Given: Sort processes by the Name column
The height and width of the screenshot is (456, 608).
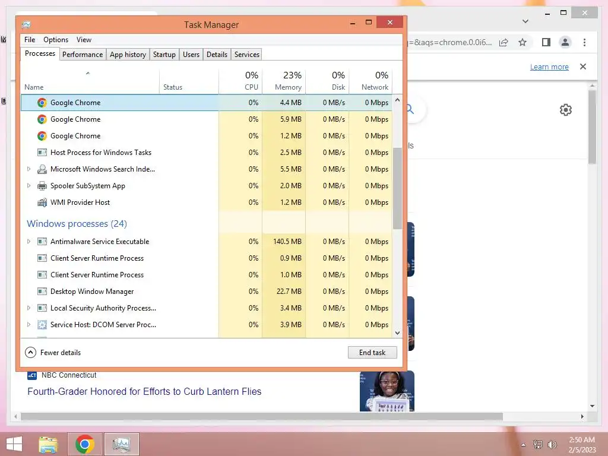Looking at the screenshot, I should click(90, 81).
